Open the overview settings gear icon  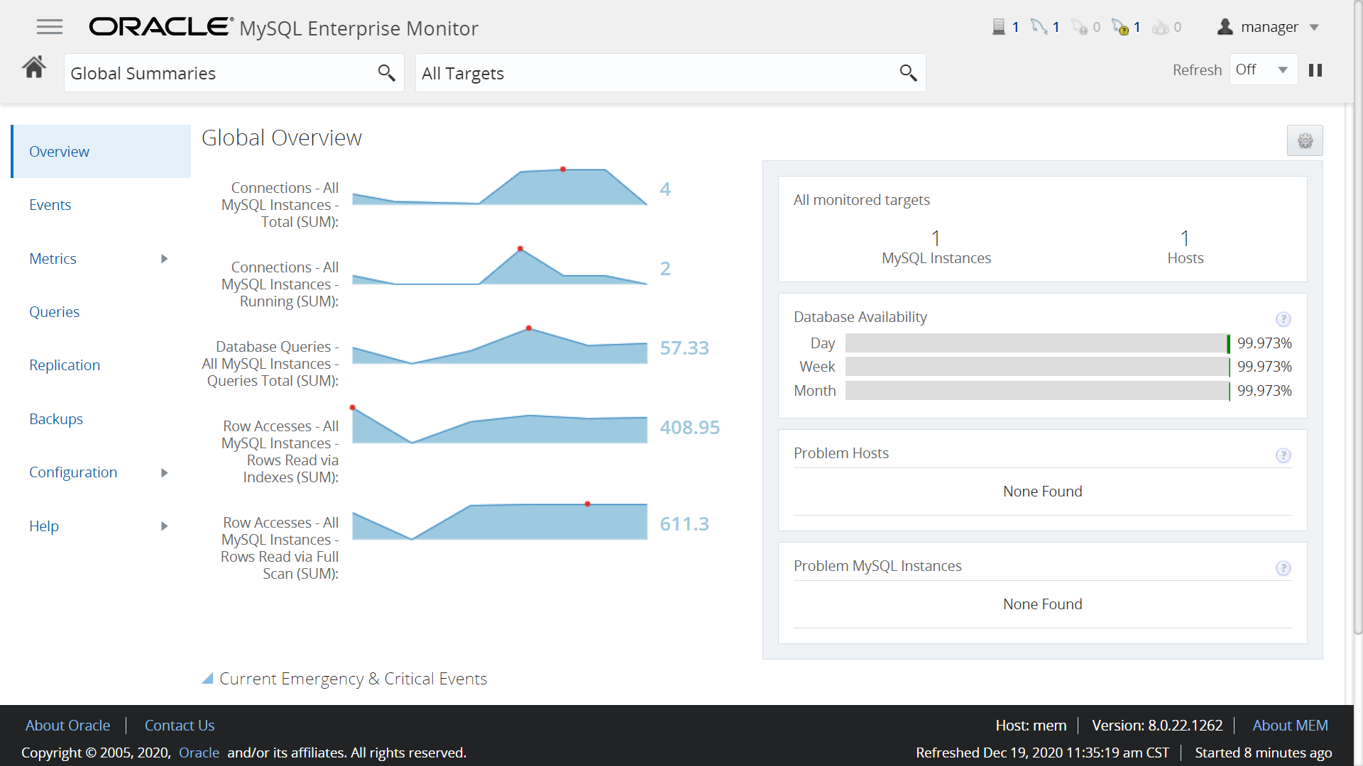click(1305, 140)
